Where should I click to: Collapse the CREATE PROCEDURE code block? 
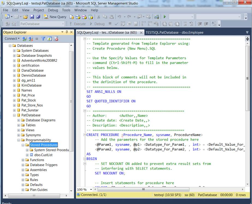(x=85, y=135)
